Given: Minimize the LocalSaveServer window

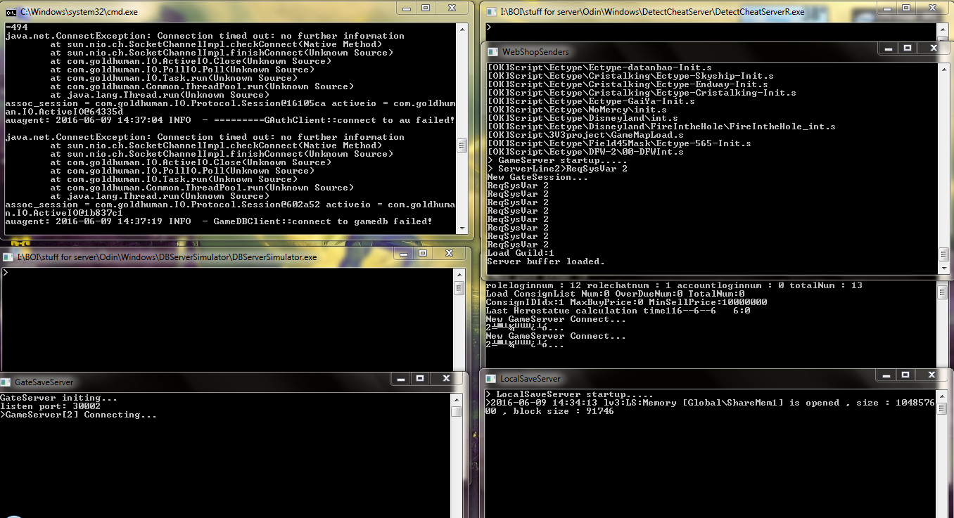Looking at the screenshot, I should (886, 375).
